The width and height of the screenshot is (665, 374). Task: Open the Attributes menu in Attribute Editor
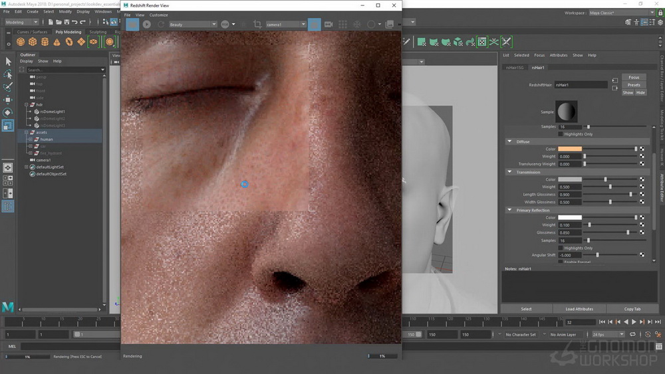559,56
